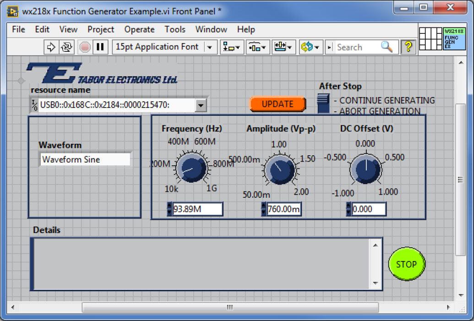Toggle the After Stop switch
This screenshot has width=474, height=321.
[x=323, y=103]
